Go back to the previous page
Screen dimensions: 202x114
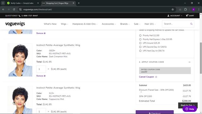coord(3,9)
